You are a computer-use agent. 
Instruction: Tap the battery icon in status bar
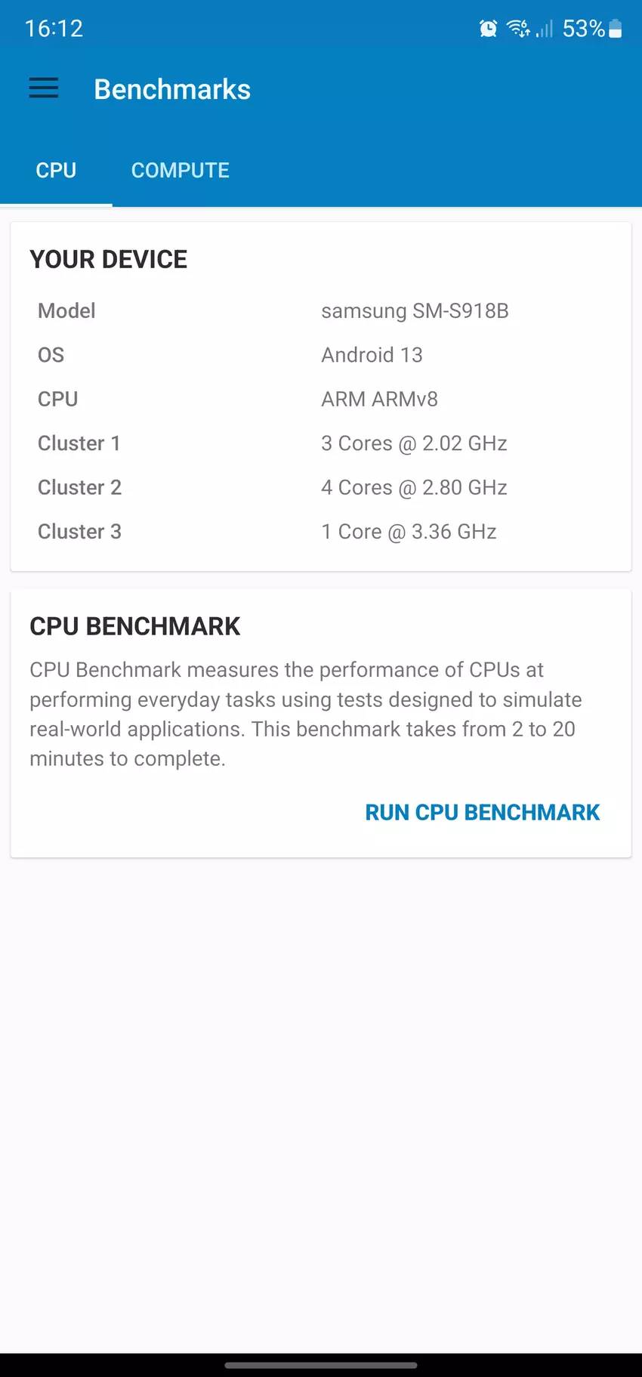(616, 29)
